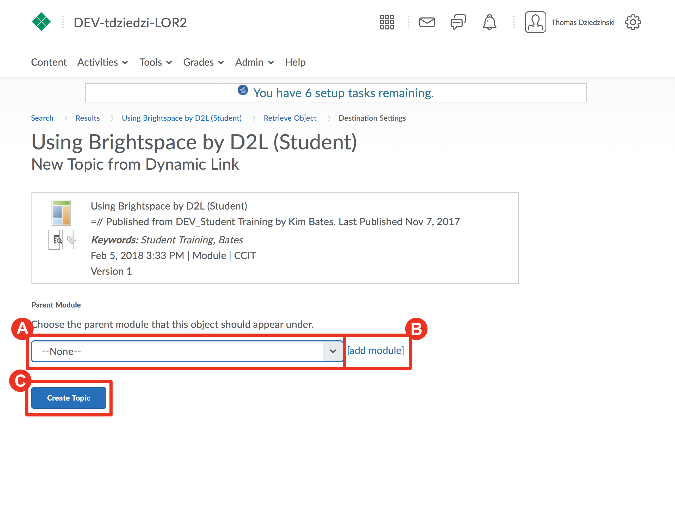The width and height of the screenshot is (675, 522).
Task: Click the [add module] link
Action: pyautogui.click(x=376, y=351)
